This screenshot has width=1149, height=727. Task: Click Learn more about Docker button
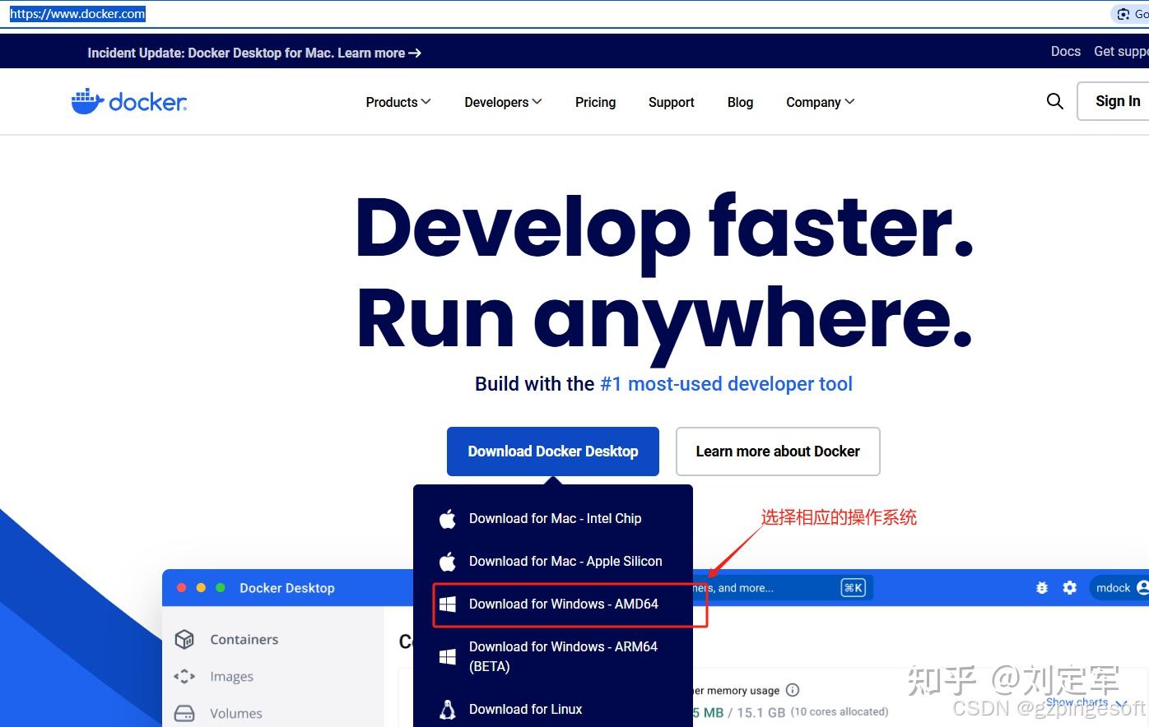coord(778,451)
